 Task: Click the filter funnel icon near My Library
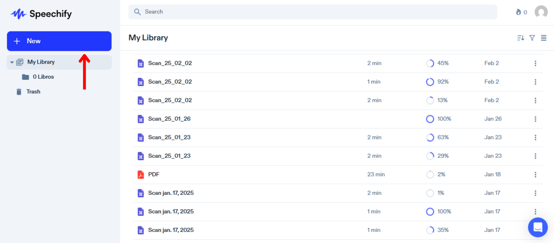532,38
